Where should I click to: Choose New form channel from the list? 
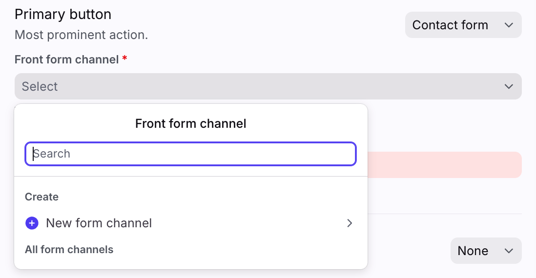(x=99, y=223)
